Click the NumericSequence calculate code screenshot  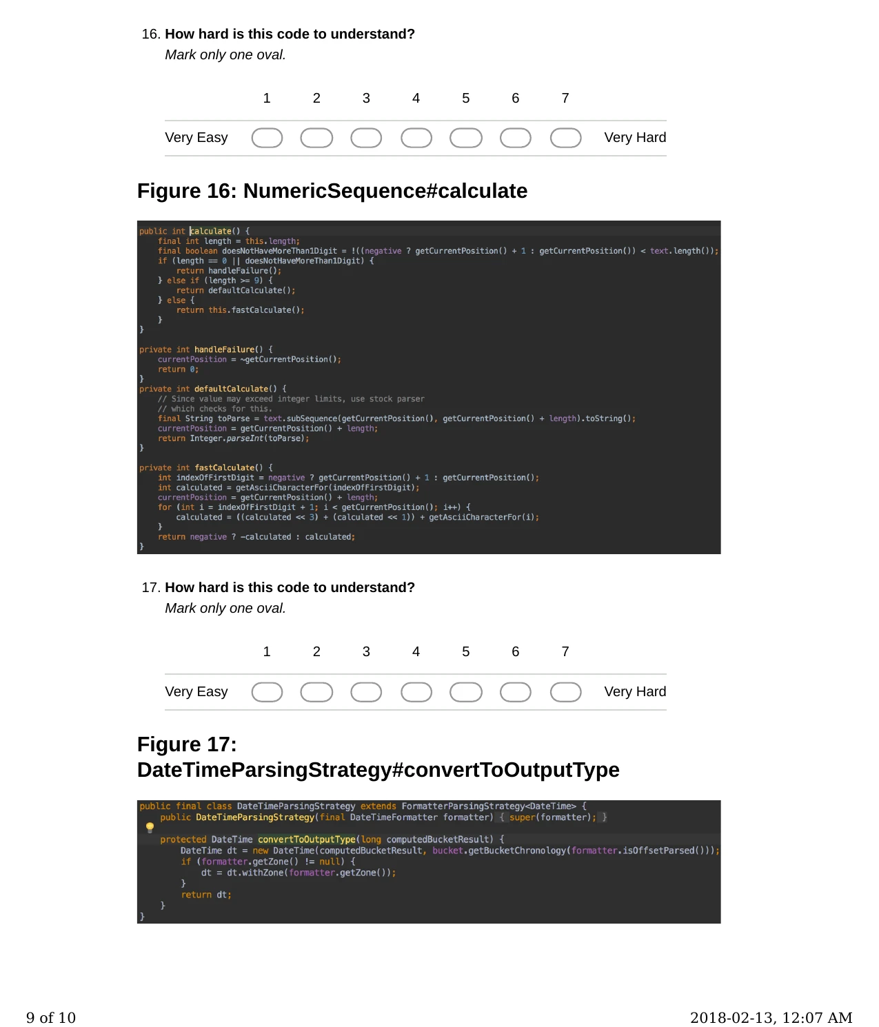(429, 387)
